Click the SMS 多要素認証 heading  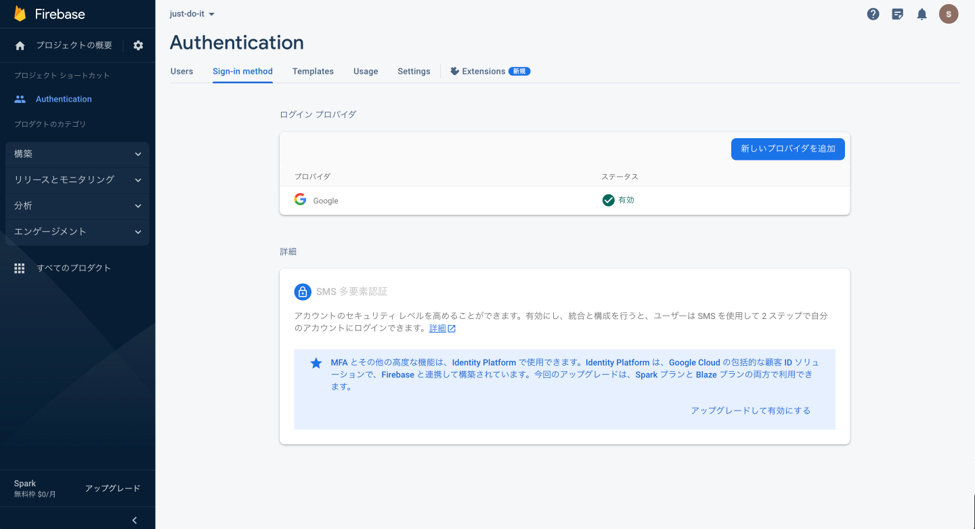pyautogui.click(x=352, y=292)
